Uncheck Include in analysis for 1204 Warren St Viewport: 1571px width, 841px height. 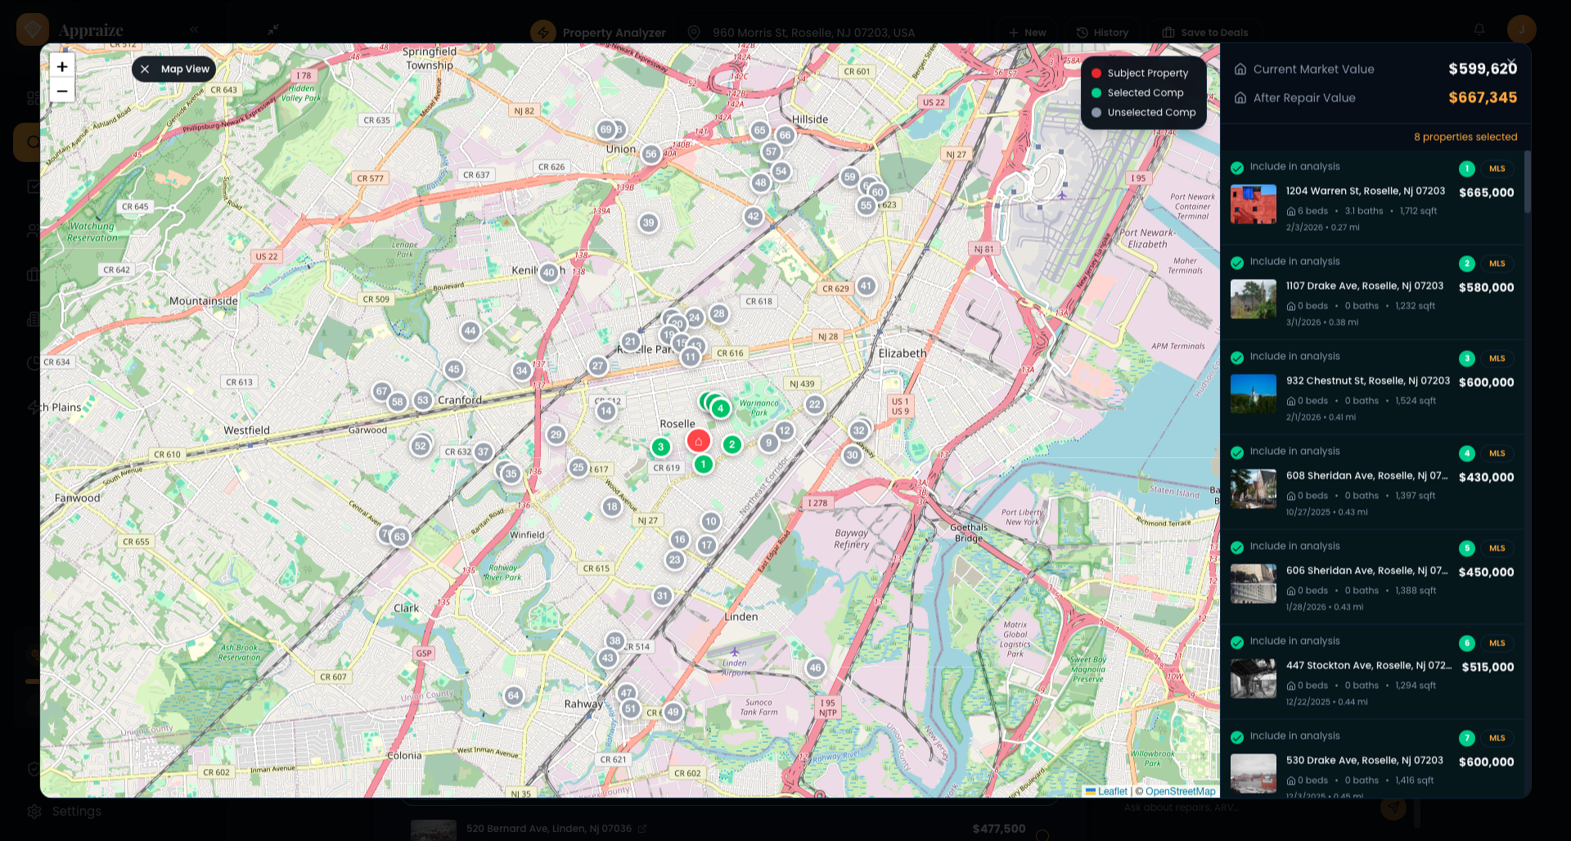click(1237, 168)
